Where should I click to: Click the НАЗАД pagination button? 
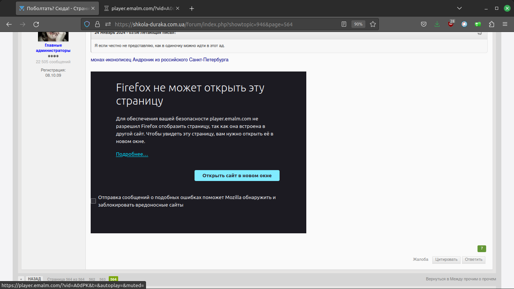34,279
